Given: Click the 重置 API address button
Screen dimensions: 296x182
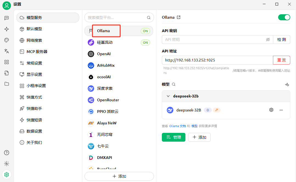Looking at the screenshot, I should (x=281, y=60).
